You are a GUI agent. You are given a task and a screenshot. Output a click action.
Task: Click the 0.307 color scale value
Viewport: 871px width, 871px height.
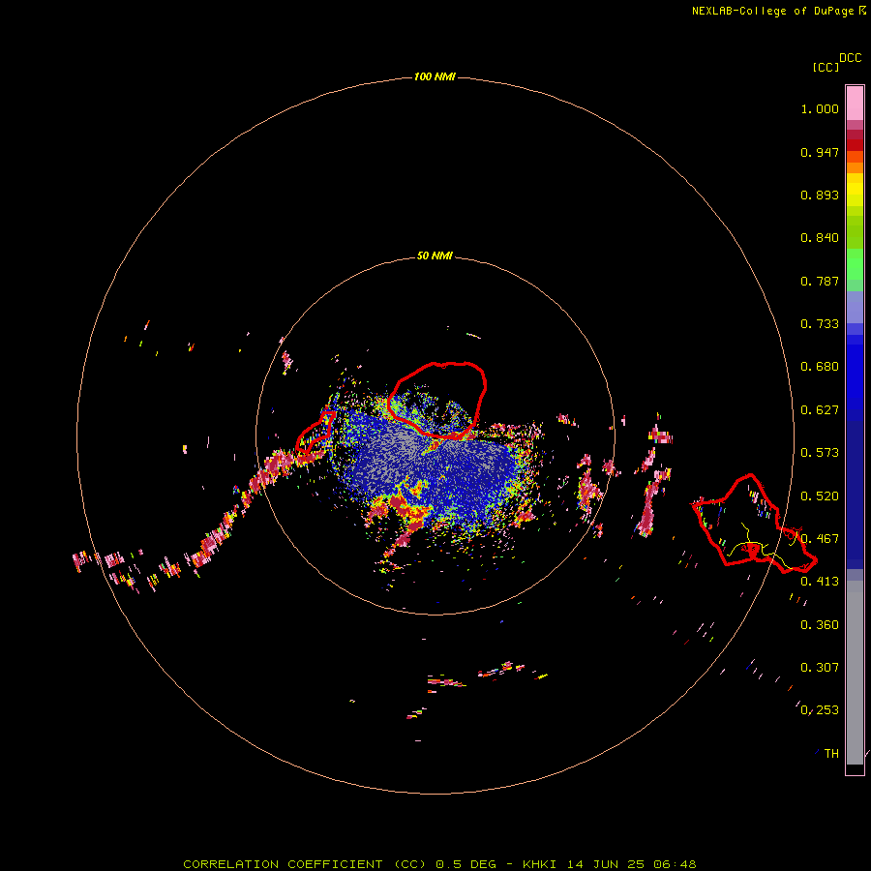tap(820, 668)
